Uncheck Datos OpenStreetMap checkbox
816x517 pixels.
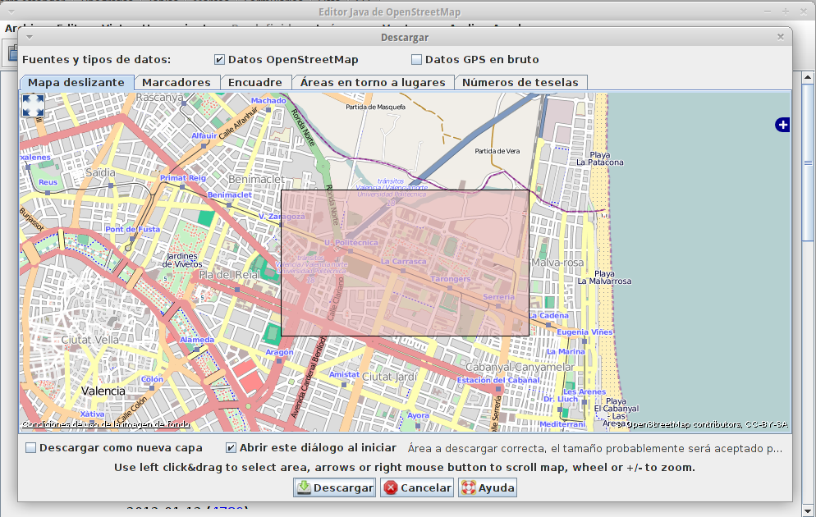(x=219, y=60)
